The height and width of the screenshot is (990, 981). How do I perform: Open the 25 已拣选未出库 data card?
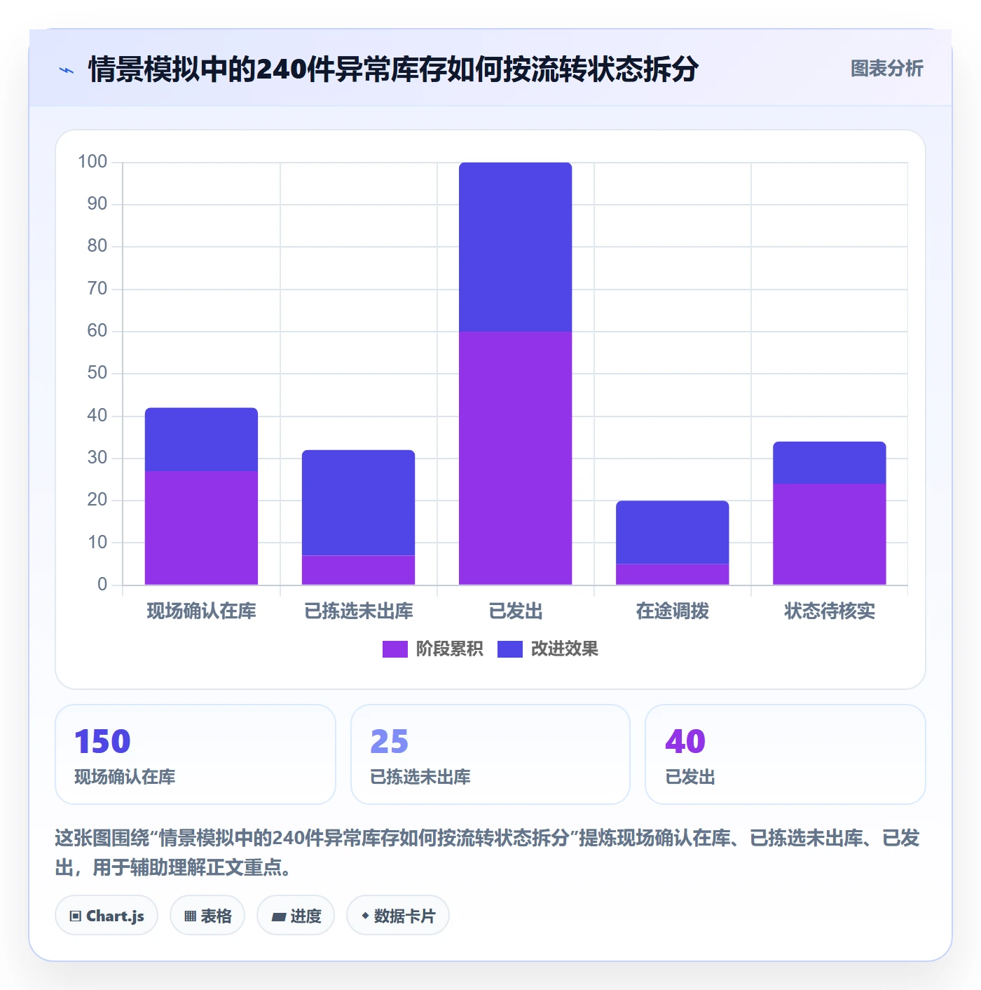coord(490,754)
